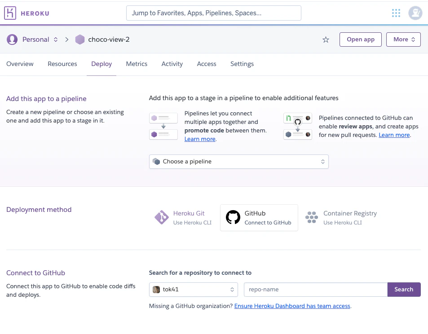Click the Heroku logo icon
Viewport: 428px width, 334px height.
click(10, 13)
